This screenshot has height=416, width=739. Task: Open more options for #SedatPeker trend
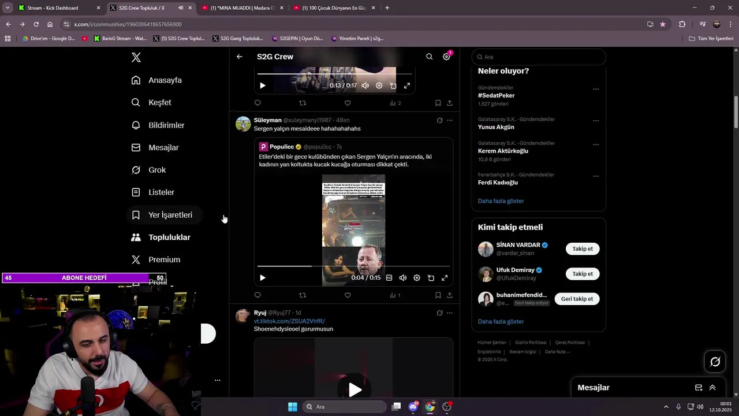[x=596, y=90]
